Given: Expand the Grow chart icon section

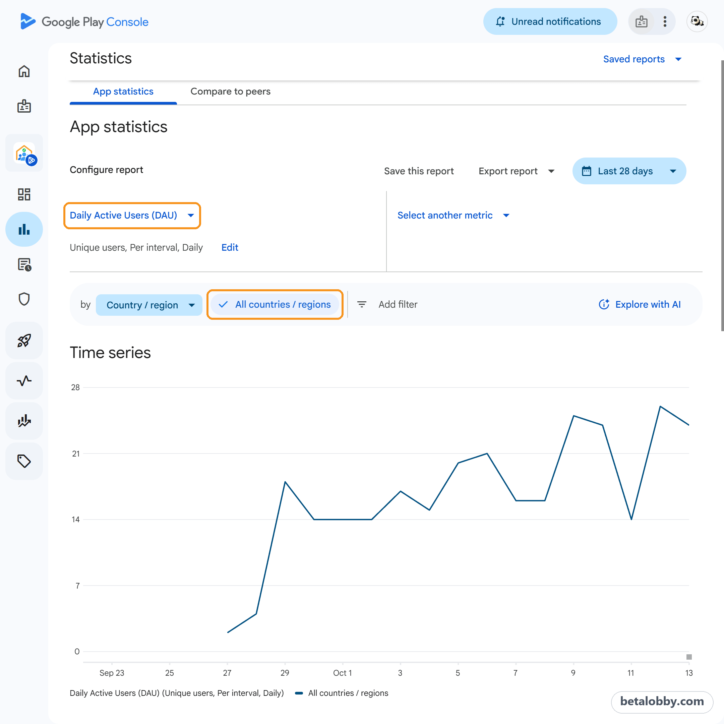Looking at the screenshot, I should pos(24,421).
